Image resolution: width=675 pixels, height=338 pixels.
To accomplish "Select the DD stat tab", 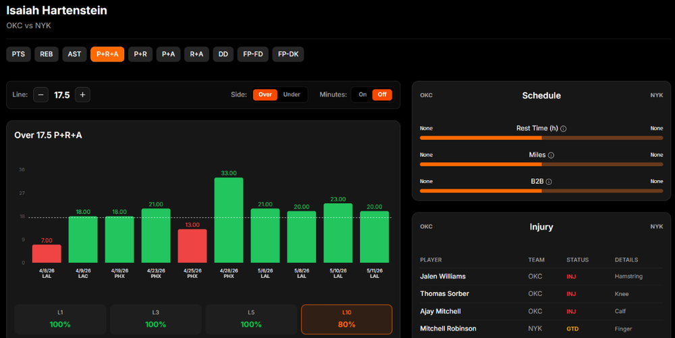I will (x=223, y=54).
